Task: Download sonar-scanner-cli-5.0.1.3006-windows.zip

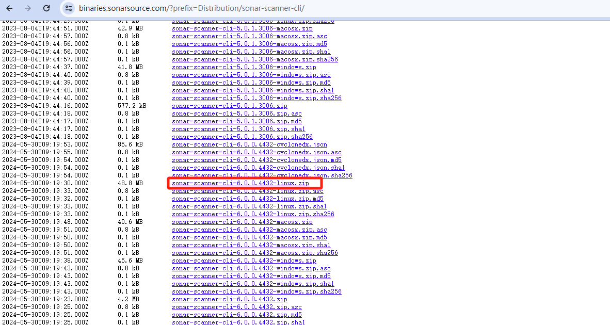Action: tap(244, 67)
